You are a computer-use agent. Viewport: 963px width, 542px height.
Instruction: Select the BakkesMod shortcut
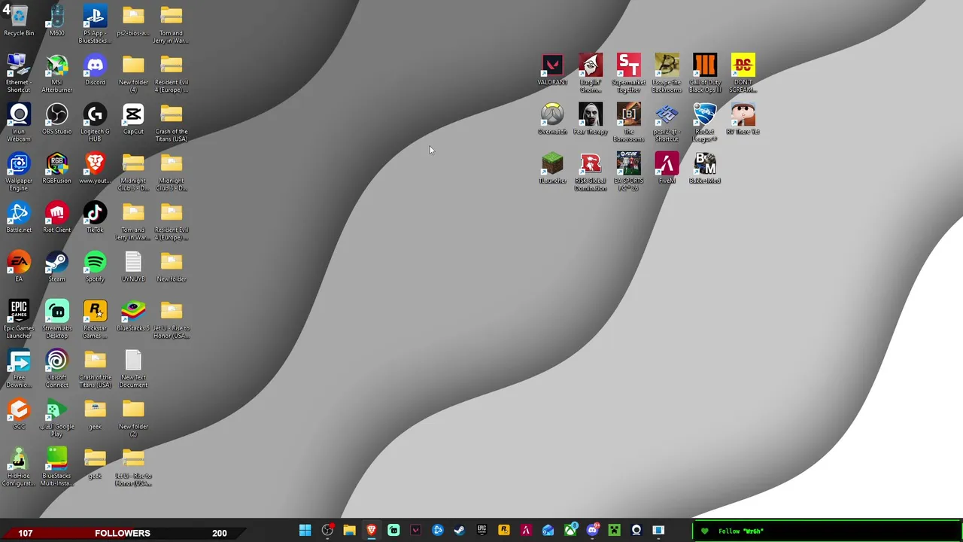pyautogui.click(x=705, y=168)
